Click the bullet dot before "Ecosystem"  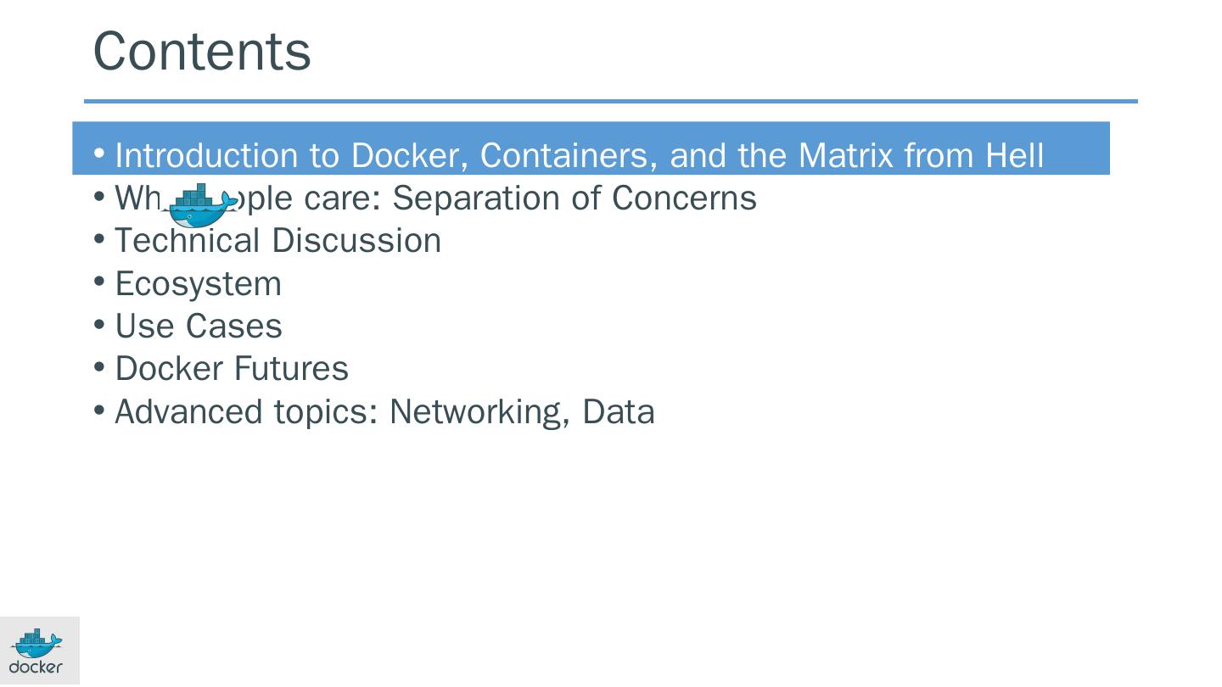[x=99, y=282]
